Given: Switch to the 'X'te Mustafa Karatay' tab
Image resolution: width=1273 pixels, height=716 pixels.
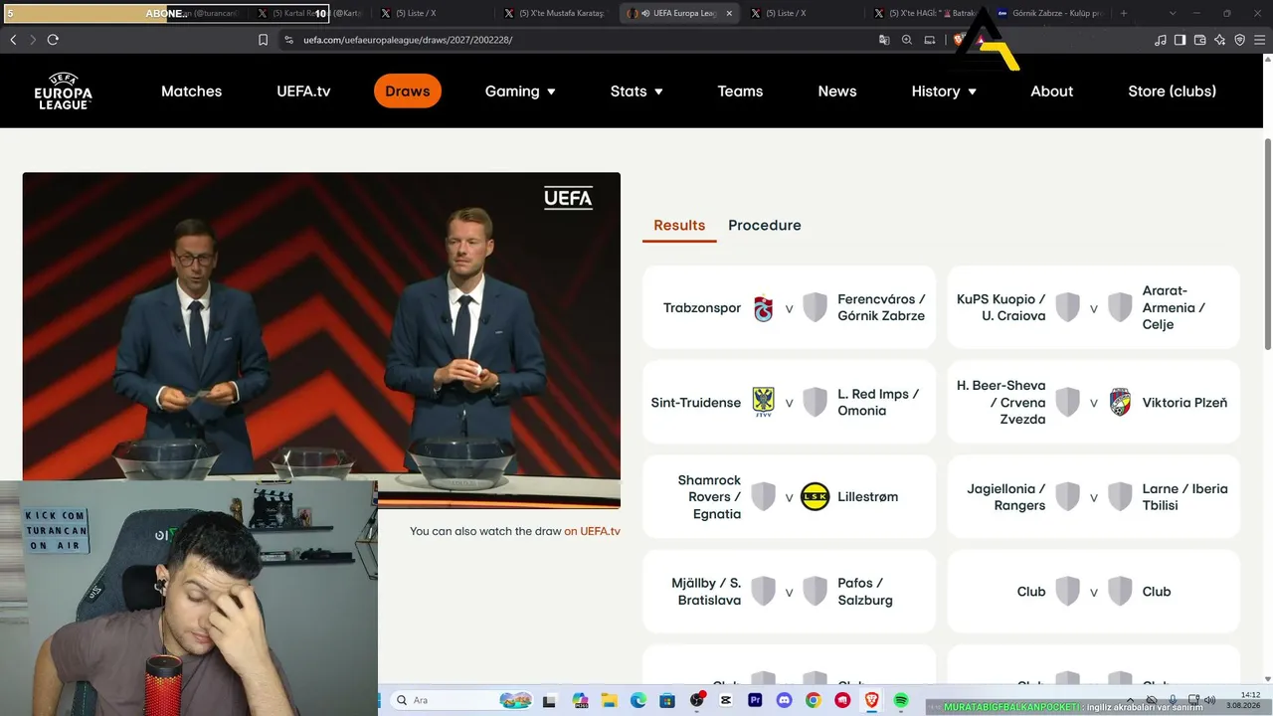Looking at the screenshot, I should click(555, 14).
